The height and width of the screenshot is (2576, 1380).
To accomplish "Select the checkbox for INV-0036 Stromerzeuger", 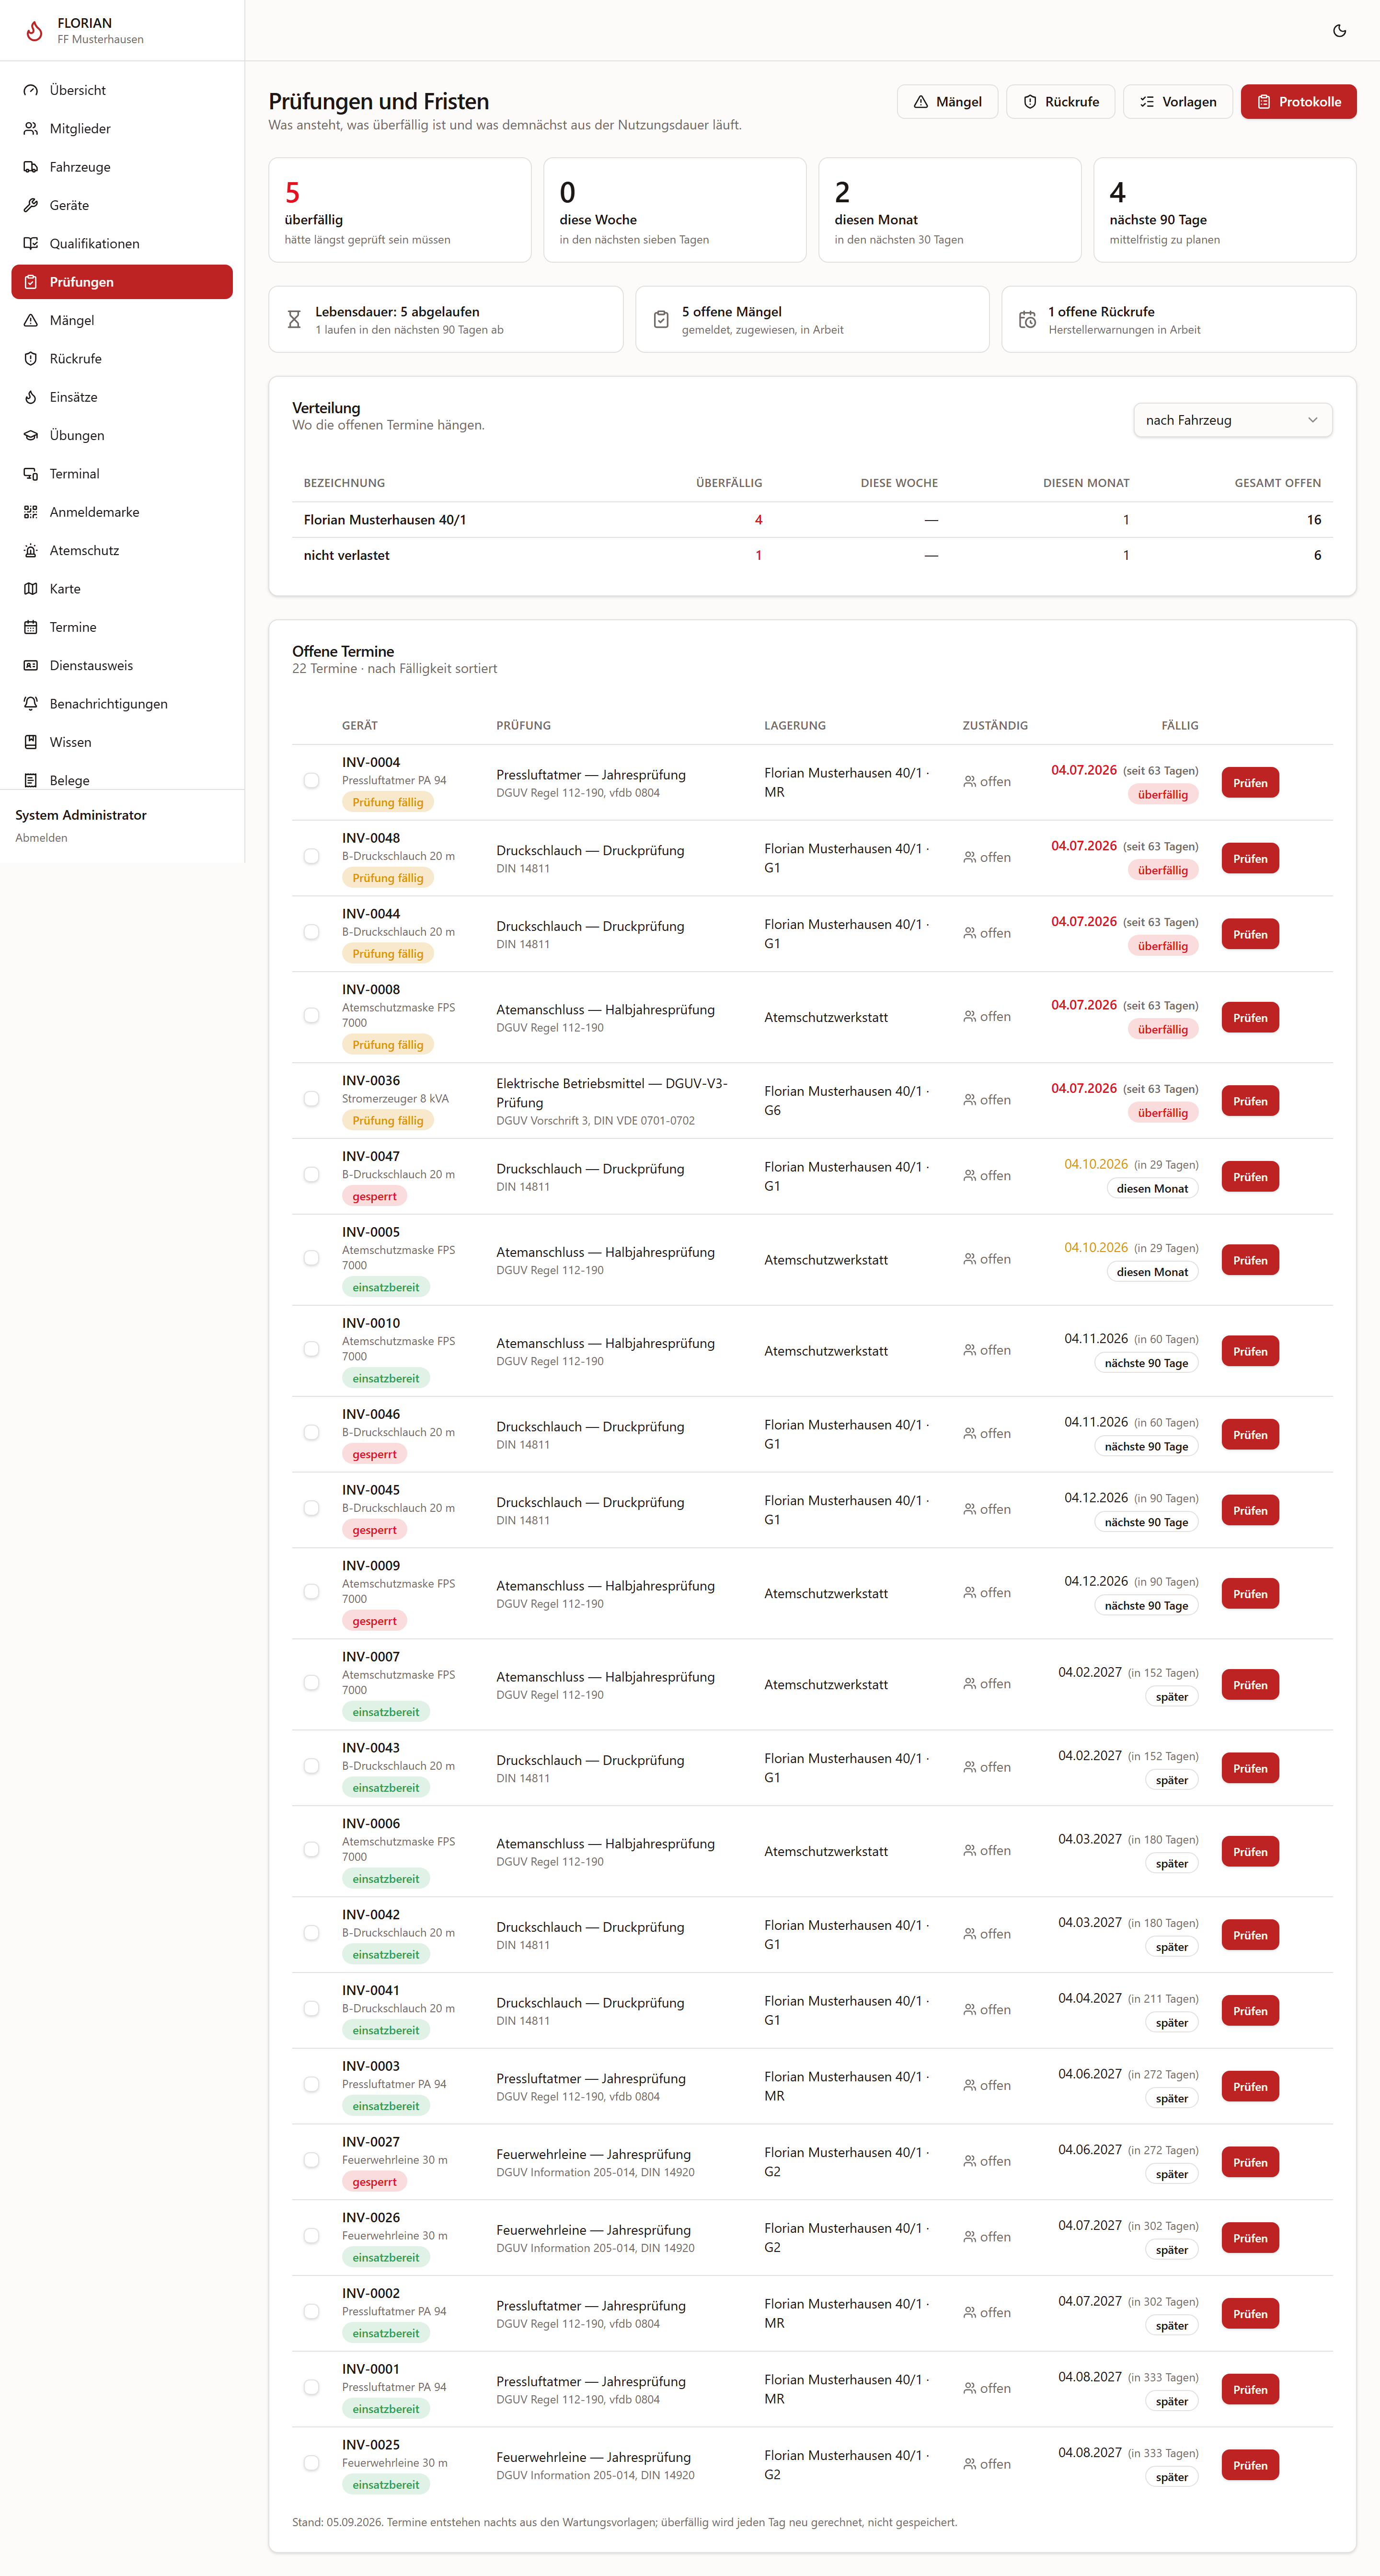I will [312, 1099].
